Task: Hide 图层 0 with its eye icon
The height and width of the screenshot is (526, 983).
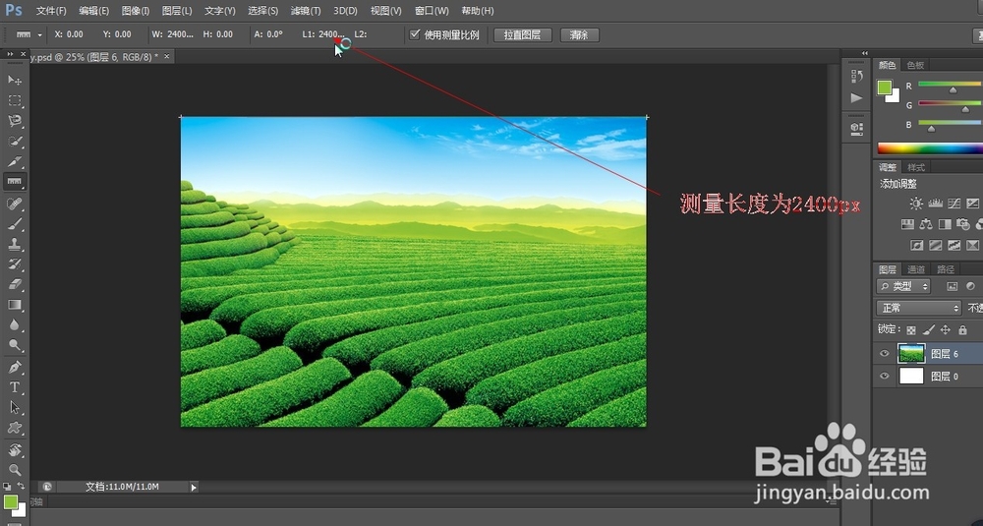Action: (x=884, y=377)
